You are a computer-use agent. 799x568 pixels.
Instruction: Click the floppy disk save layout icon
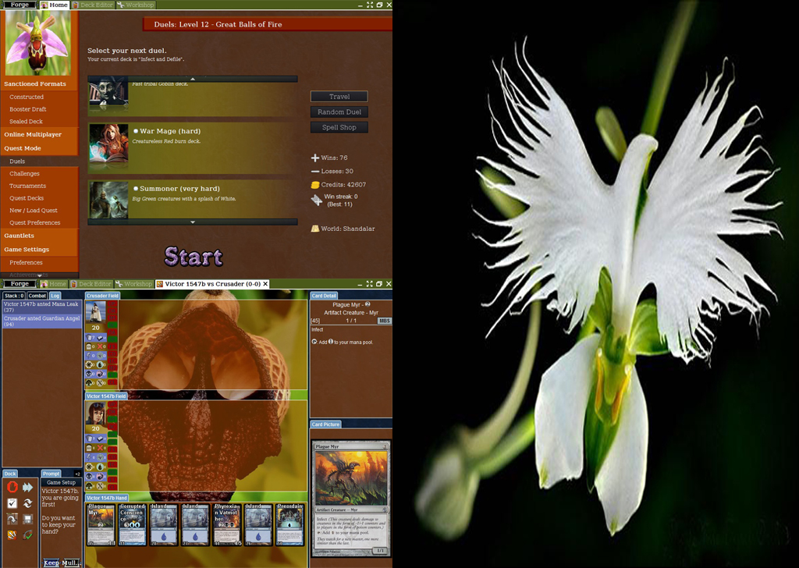(x=28, y=519)
